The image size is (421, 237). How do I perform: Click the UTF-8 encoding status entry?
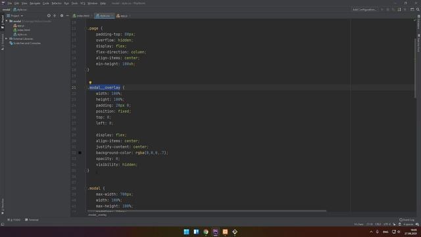(x=387, y=224)
